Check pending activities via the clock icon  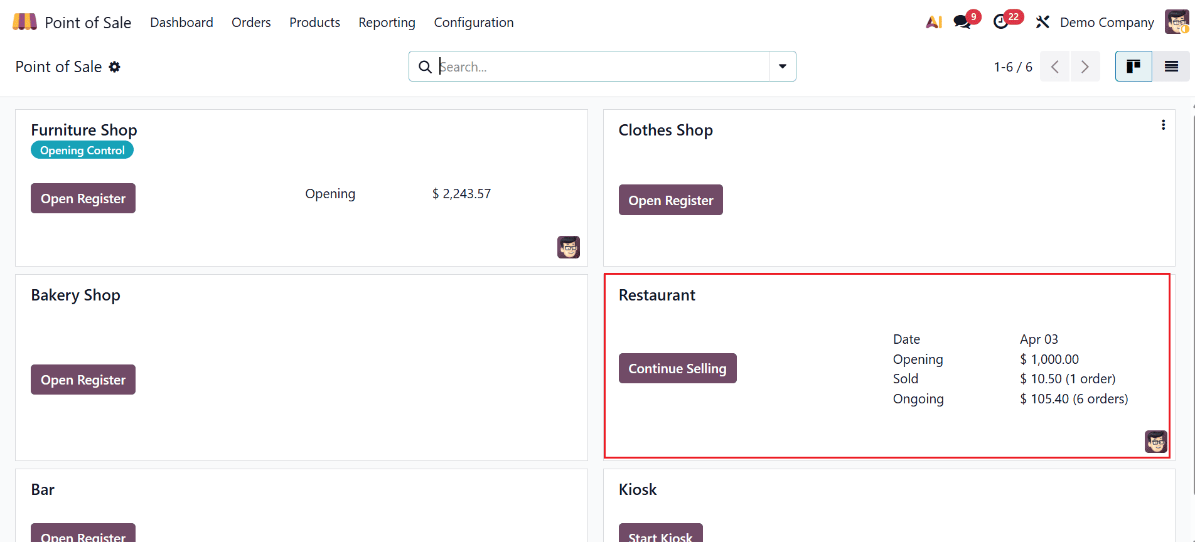click(1002, 21)
